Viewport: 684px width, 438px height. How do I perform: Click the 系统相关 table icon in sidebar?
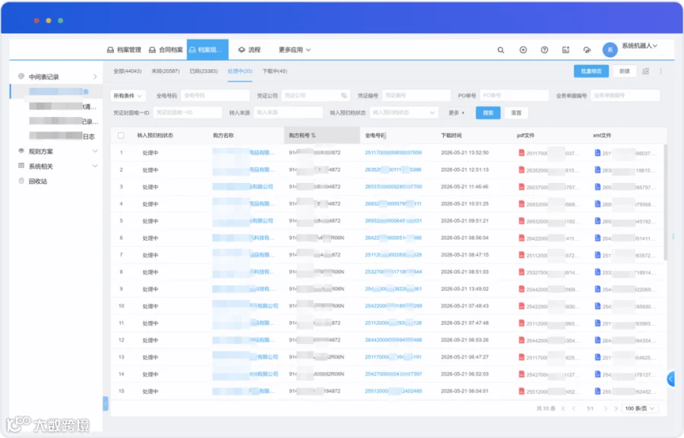click(x=21, y=165)
